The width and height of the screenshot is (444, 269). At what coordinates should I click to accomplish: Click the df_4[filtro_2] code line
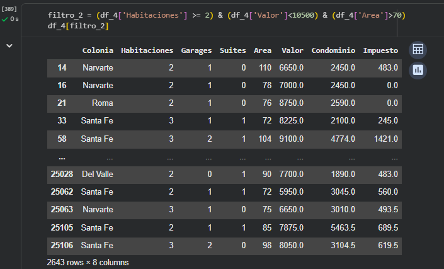click(x=79, y=26)
